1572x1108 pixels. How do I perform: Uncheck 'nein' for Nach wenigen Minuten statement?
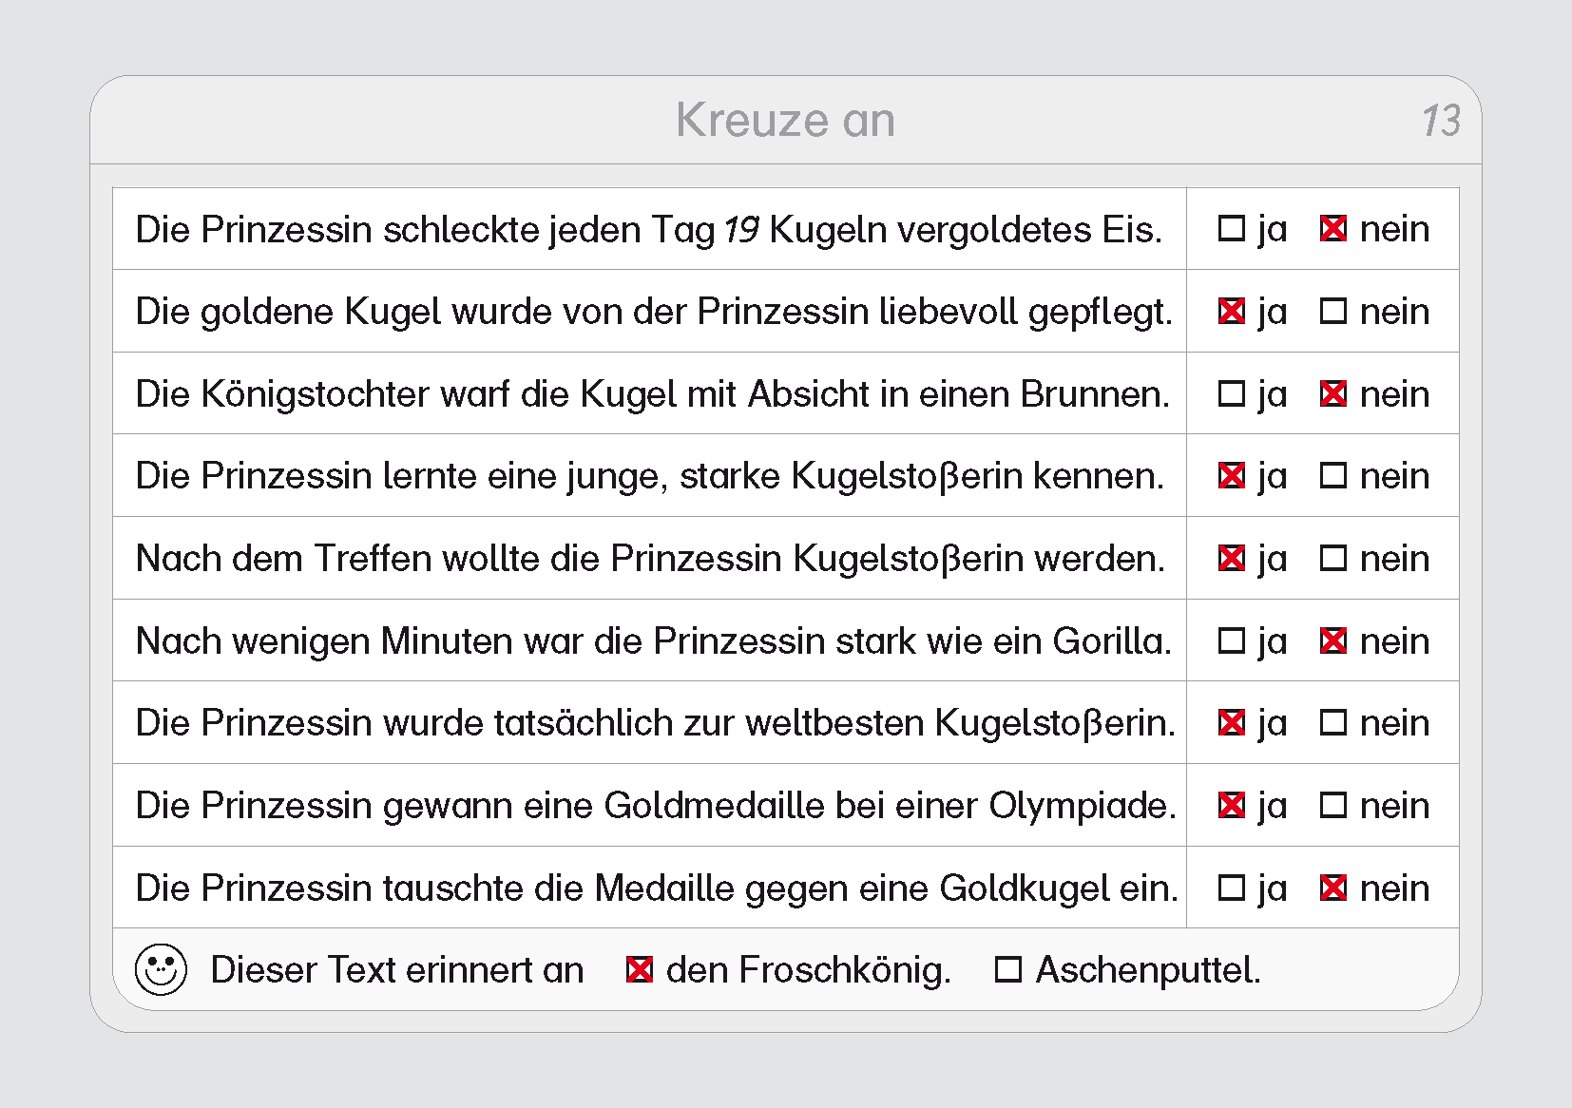[x=1333, y=640]
